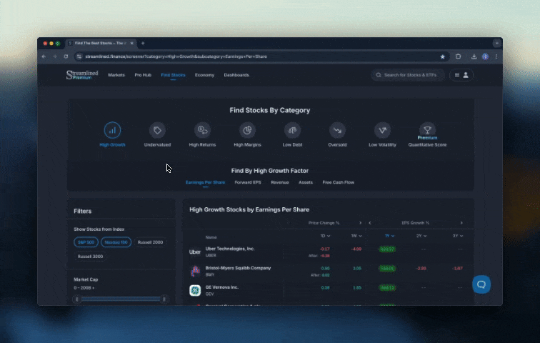Image resolution: width=540 pixels, height=343 pixels.
Task: Click the Market Cap slider left handle
Action: (x=77, y=299)
